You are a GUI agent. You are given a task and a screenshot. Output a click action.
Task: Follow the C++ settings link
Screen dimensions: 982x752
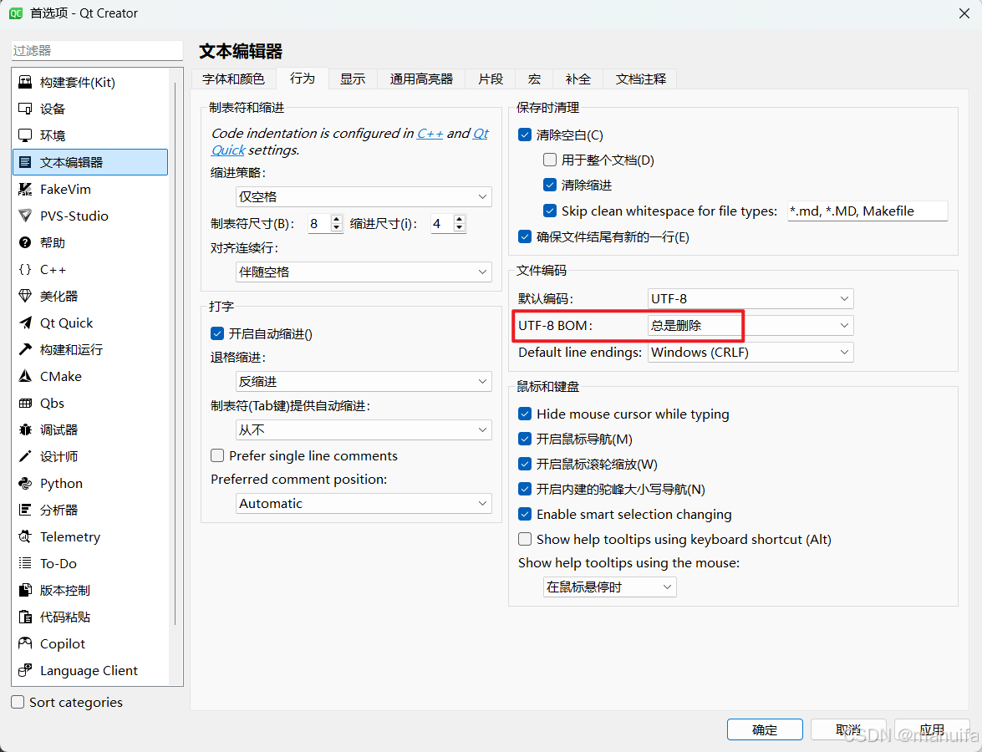tap(430, 134)
